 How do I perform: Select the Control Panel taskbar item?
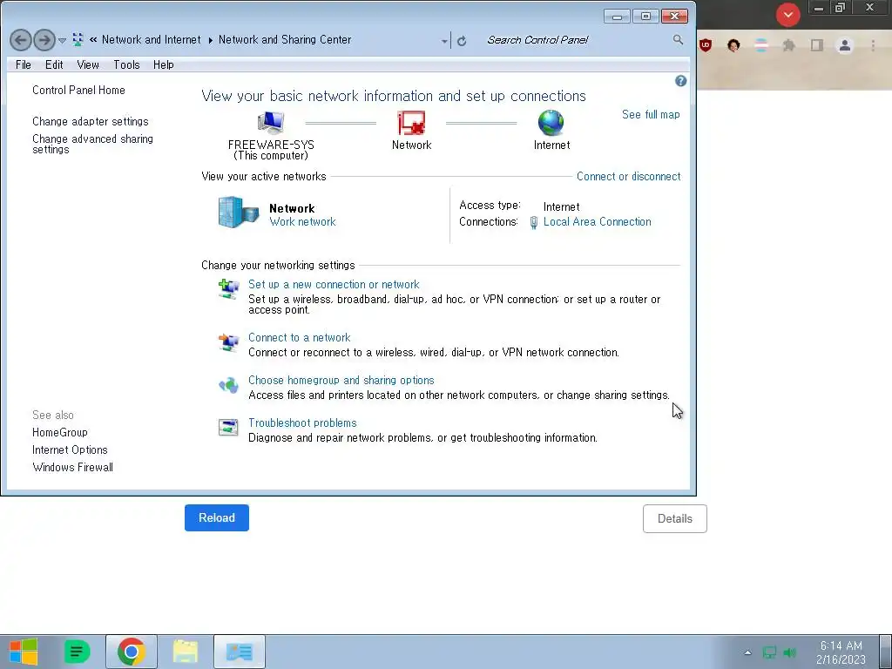click(x=240, y=652)
